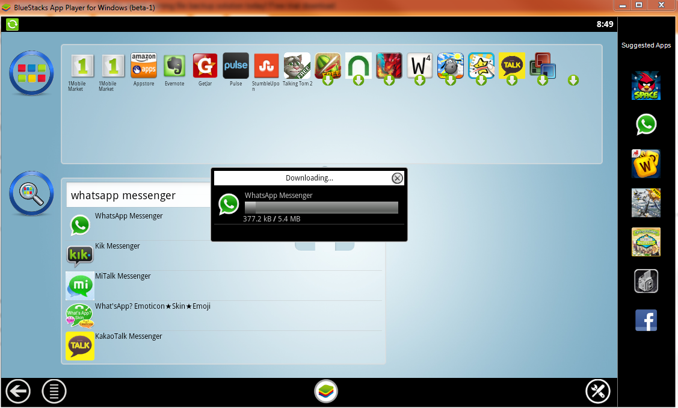Click the green refresh icon at top-left
The width and height of the screenshot is (678, 408).
tap(12, 25)
